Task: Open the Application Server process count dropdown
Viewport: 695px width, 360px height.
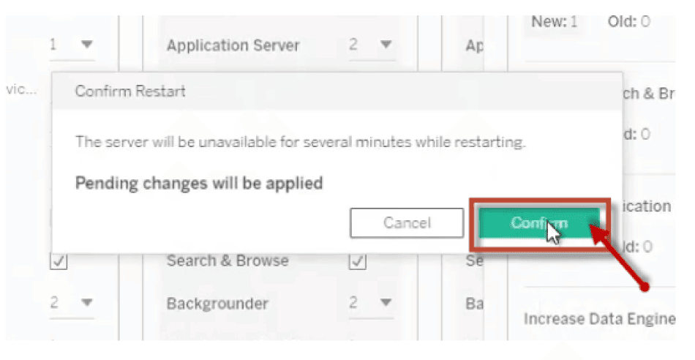Action: tap(370, 45)
